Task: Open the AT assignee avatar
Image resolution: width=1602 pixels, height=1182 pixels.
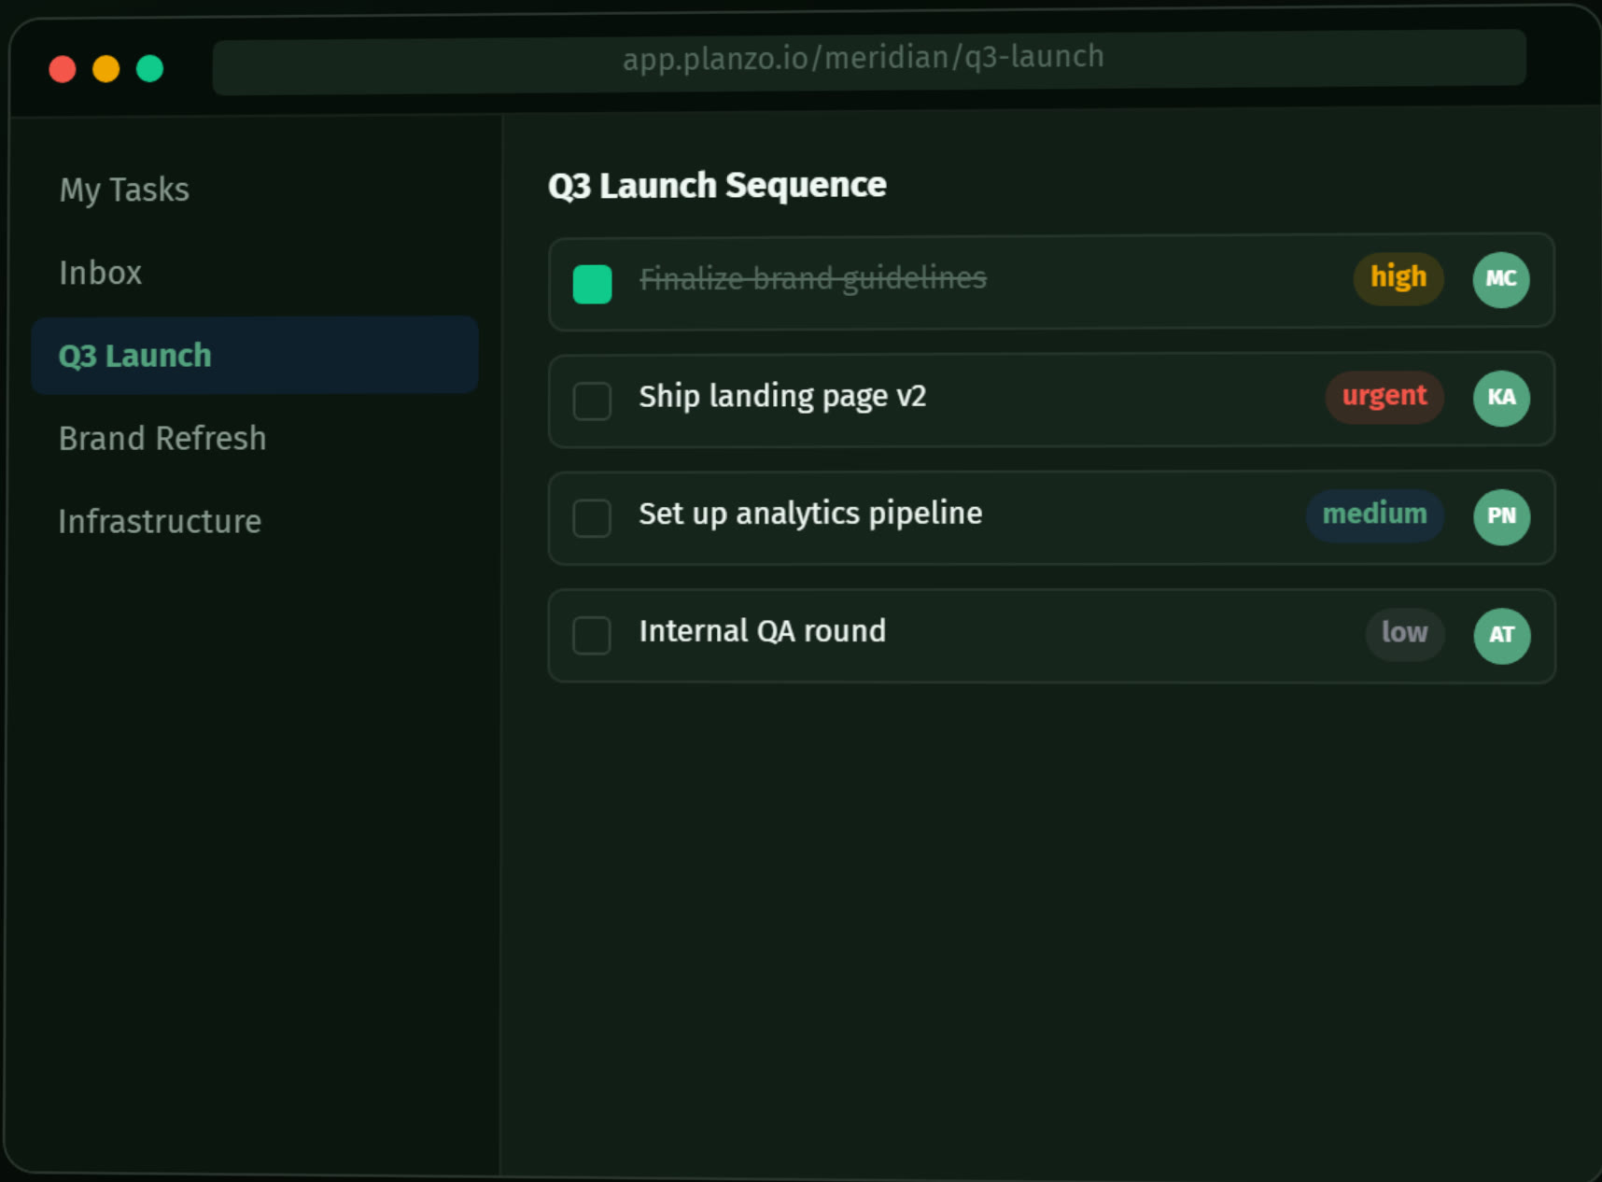Action: coord(1501,636)
